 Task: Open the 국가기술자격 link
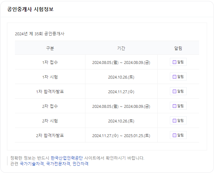(x=32, y=164)
